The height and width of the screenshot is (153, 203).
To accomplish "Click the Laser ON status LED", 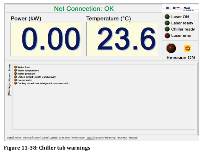I will 167,17.
